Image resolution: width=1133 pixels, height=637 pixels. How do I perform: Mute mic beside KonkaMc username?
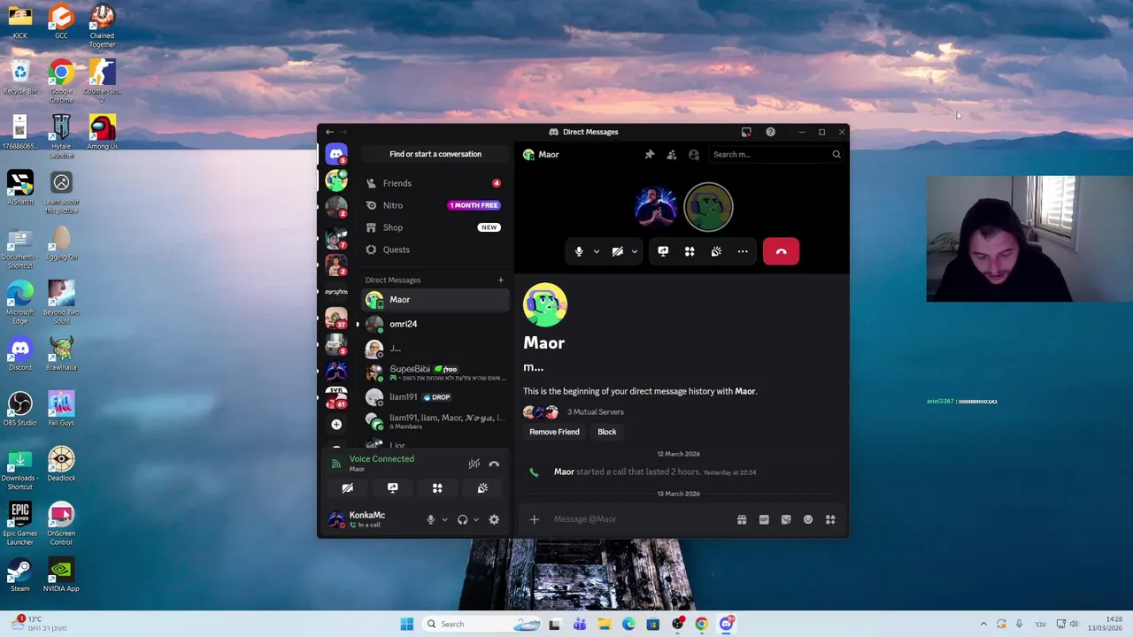(x=431, y=520)
